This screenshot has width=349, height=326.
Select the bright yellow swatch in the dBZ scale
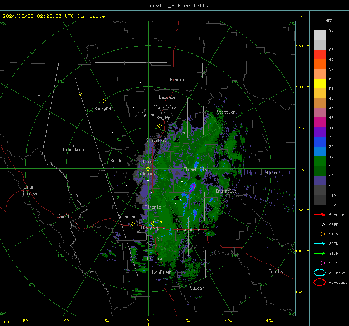click(x=320, y=83)
